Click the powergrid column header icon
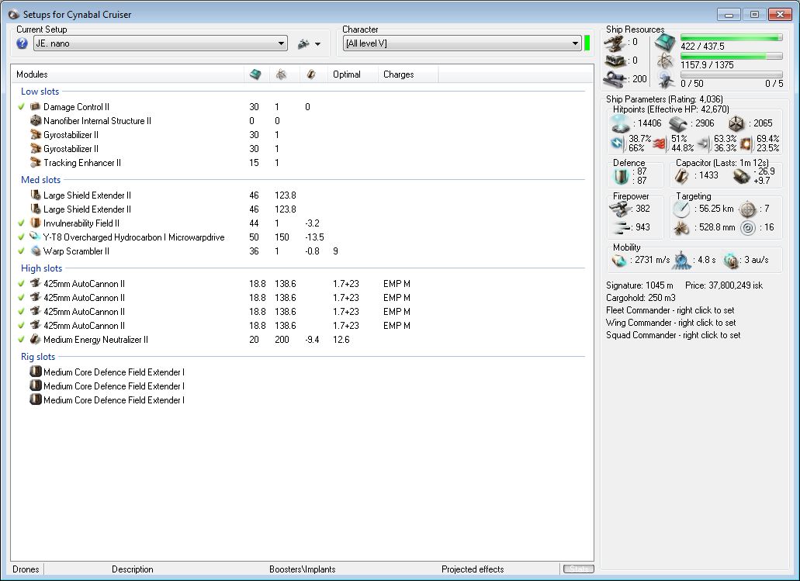The image size is (800, 581). tap(281, 74)
